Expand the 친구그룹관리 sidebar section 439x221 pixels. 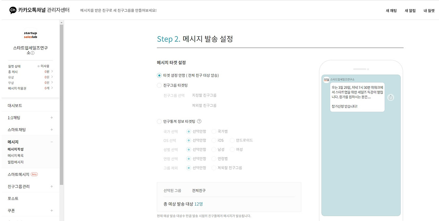(x=51, y=186)
